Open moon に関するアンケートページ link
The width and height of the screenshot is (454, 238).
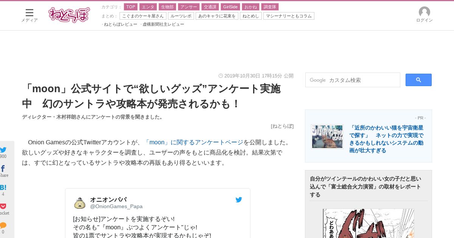193,142
